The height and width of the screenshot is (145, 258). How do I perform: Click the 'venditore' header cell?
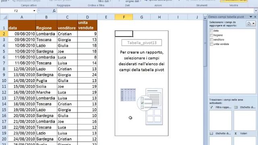pos(67,25)
